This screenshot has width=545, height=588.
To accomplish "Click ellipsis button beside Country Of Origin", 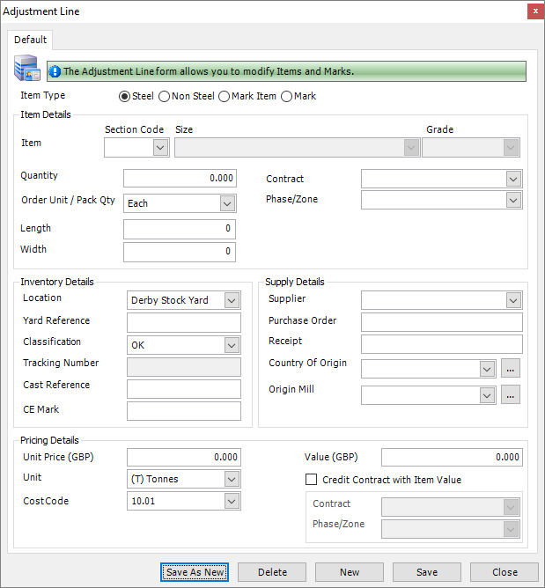I will (x=511, y=368).
